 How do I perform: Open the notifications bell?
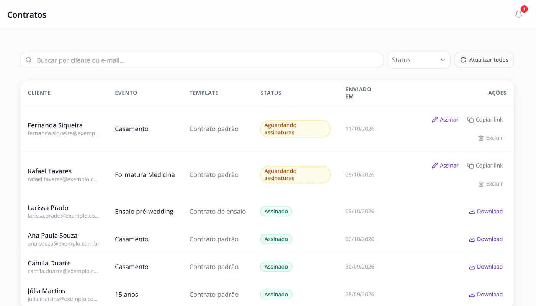(519, 15)
